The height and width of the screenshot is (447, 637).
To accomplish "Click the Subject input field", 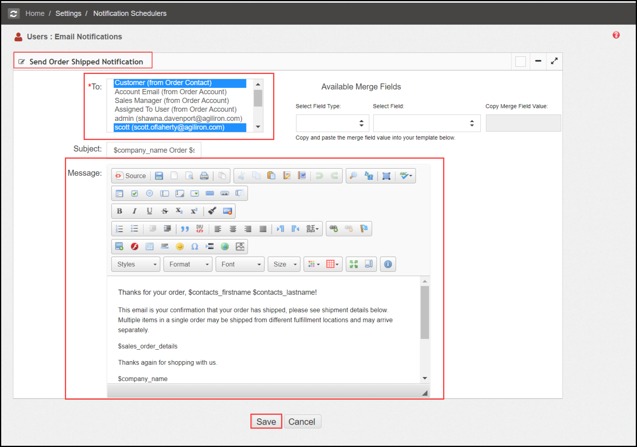I will pyautogui.click(x=154, y=150).
